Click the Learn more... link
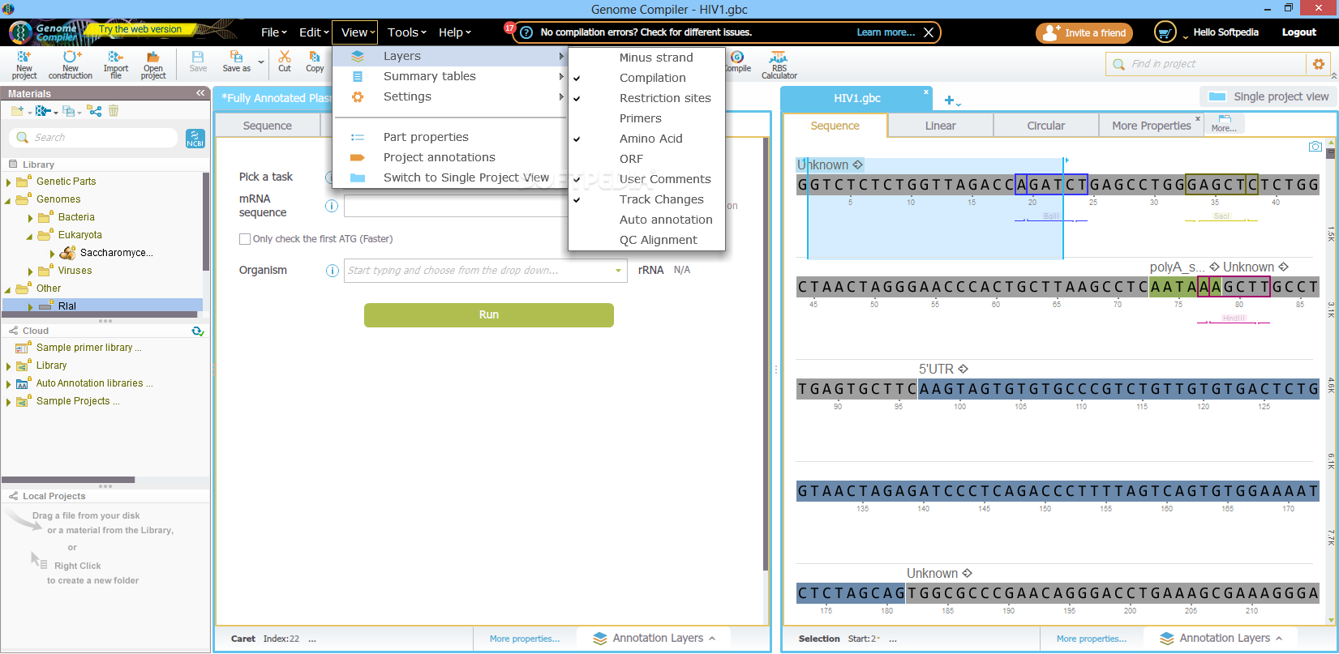 (886, 32)
